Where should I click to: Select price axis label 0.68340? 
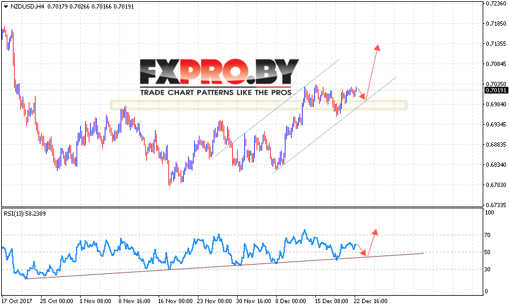click(496, 165)
